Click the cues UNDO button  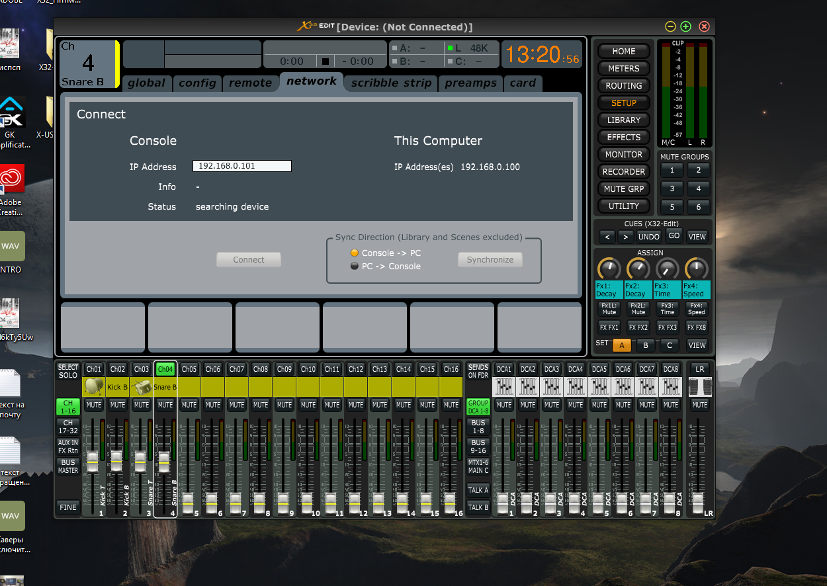[x=649, y=237]
